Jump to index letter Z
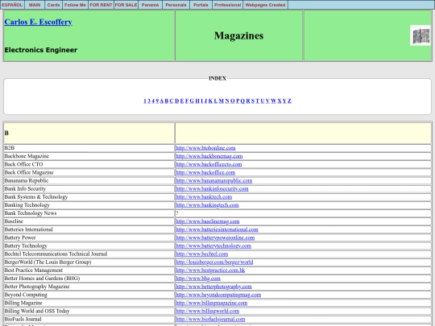Screen dimensions: 435x326 pyautogui.click(x=289, y=101)
